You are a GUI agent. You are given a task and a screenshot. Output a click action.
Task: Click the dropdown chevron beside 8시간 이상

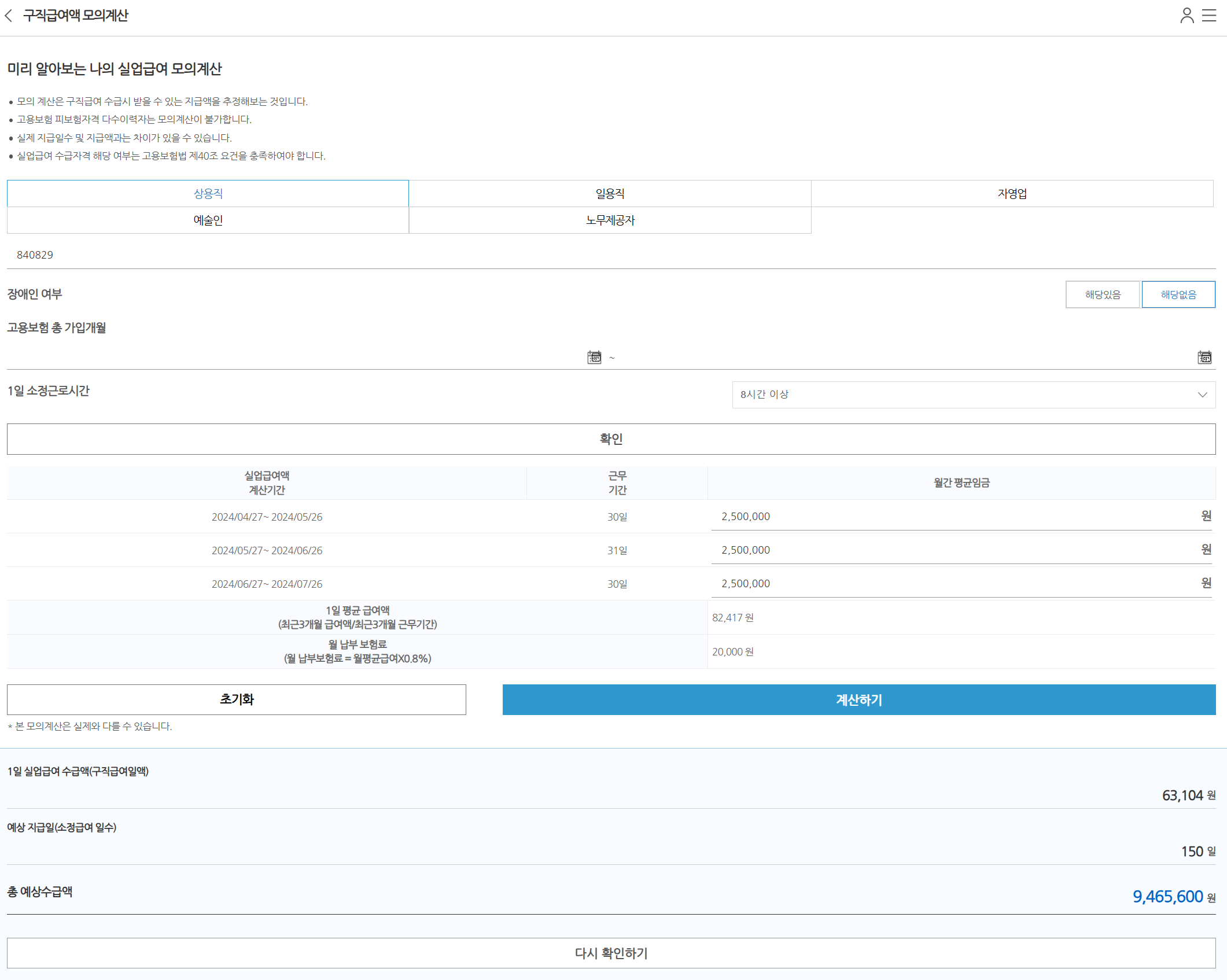(1202, 395)
